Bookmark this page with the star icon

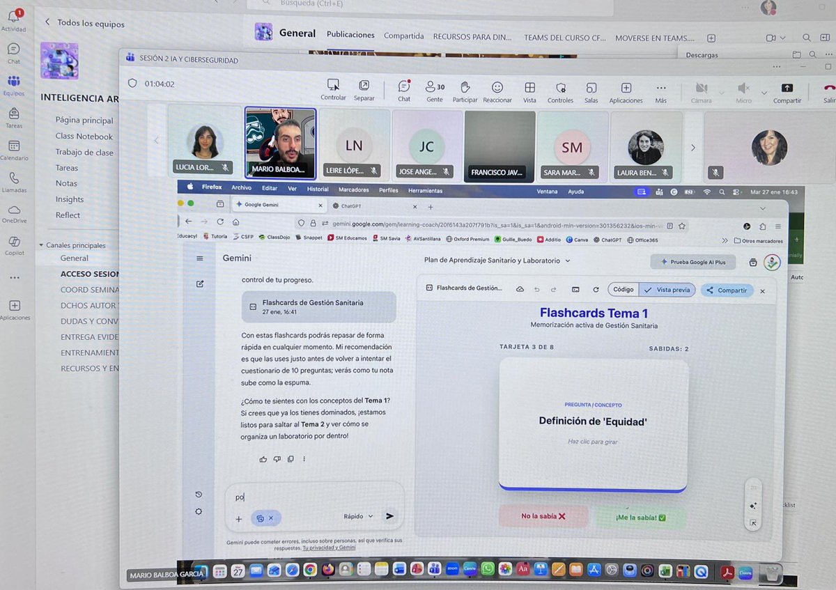[682, 226]
